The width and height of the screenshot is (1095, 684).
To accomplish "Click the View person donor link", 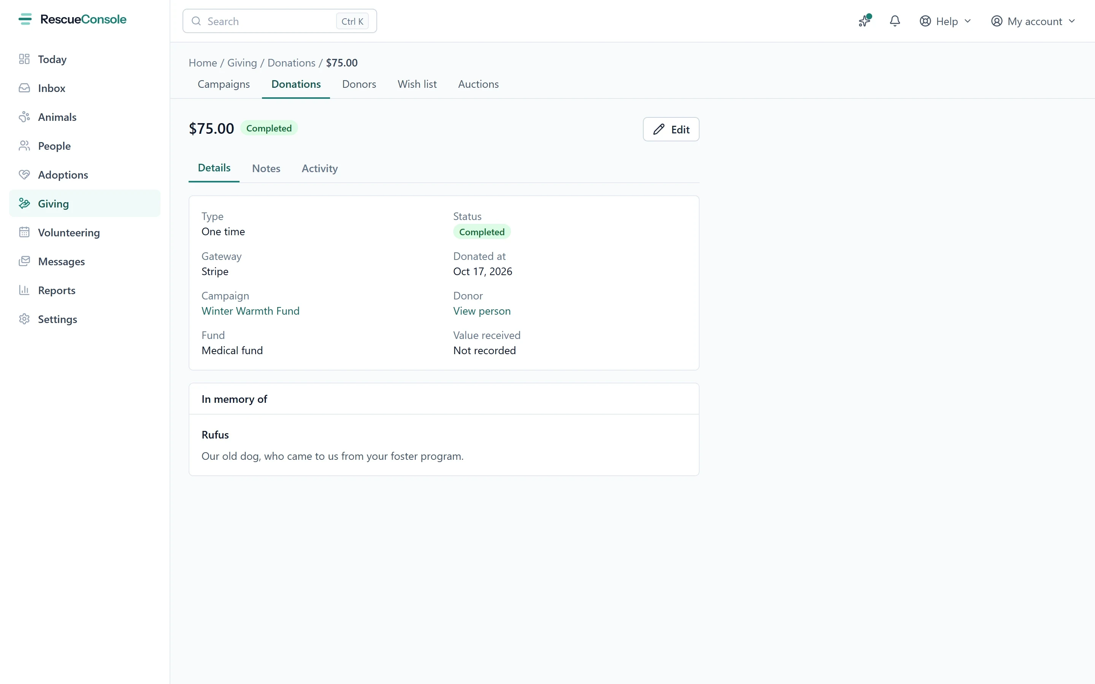I will click(482, 311).
